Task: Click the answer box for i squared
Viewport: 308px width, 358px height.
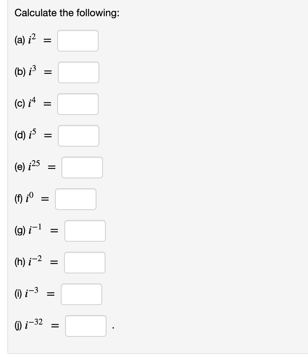Action: [x=77, y=41]
